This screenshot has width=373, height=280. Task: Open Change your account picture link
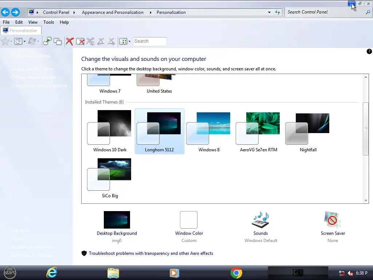click(x=39, y=85)
